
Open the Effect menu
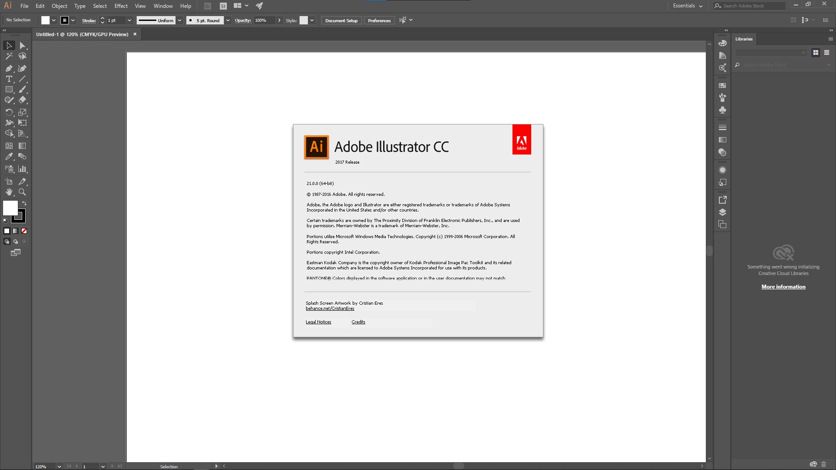(121, 6)
